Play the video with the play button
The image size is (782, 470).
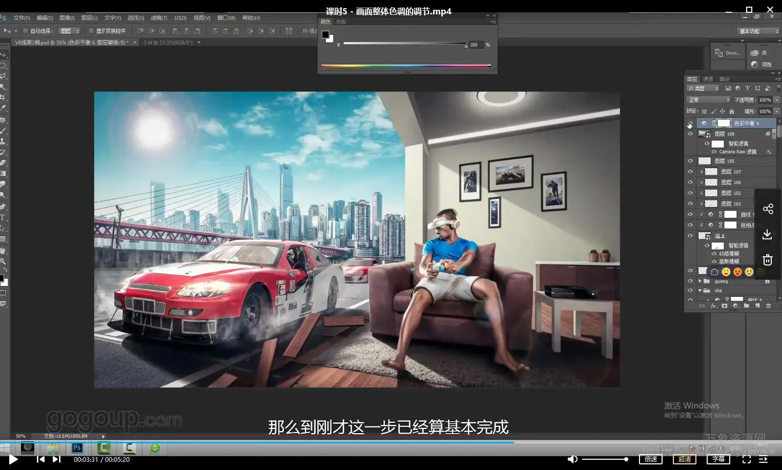(x=13, y=459)
